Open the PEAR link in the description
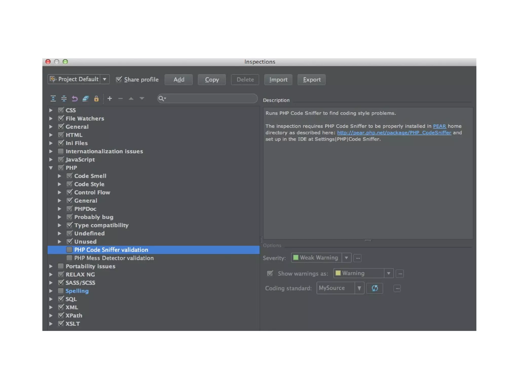The image size is (519, 389). pos(439,126)
